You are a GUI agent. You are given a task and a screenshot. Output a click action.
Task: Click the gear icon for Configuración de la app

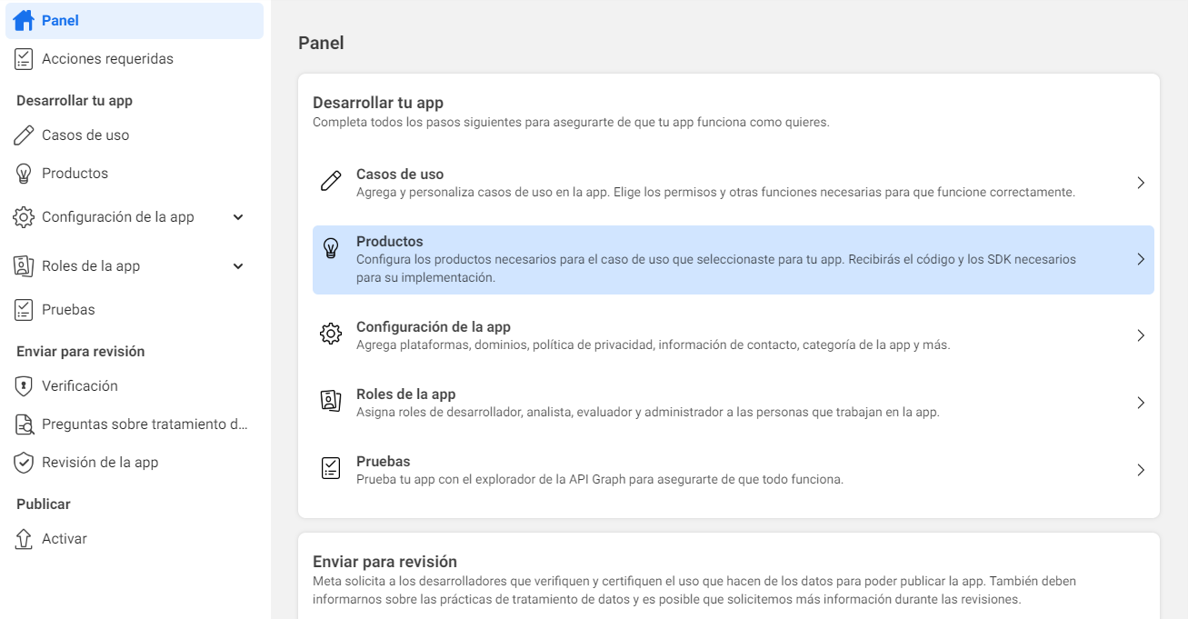[22, 216]
